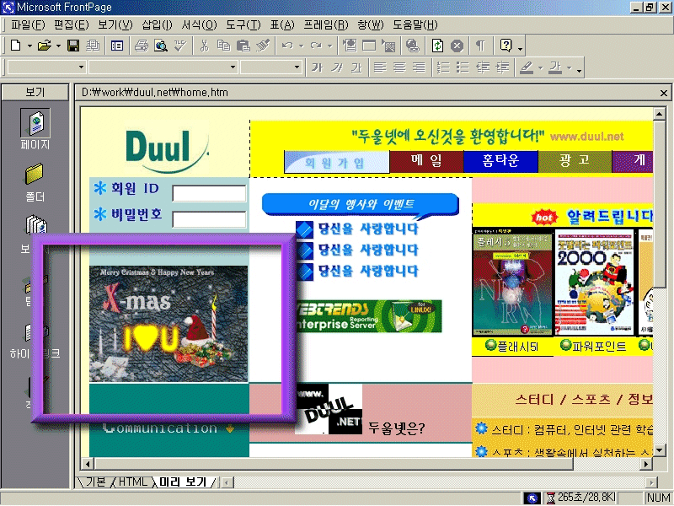Open the Font size combo box
The height and width of the screenshot is (506, 674).
click(x=270, y=67)
